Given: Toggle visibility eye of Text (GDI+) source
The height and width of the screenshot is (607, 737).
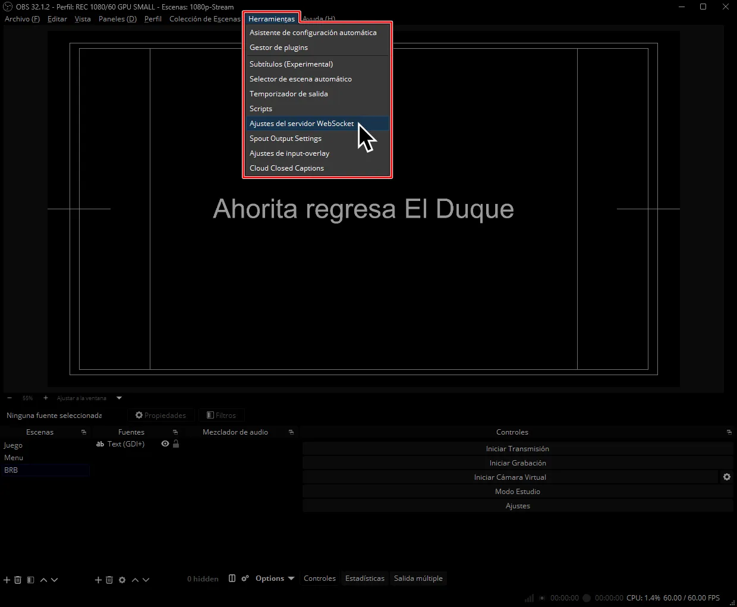Looking at the screenshot, I should click(165, 444).
